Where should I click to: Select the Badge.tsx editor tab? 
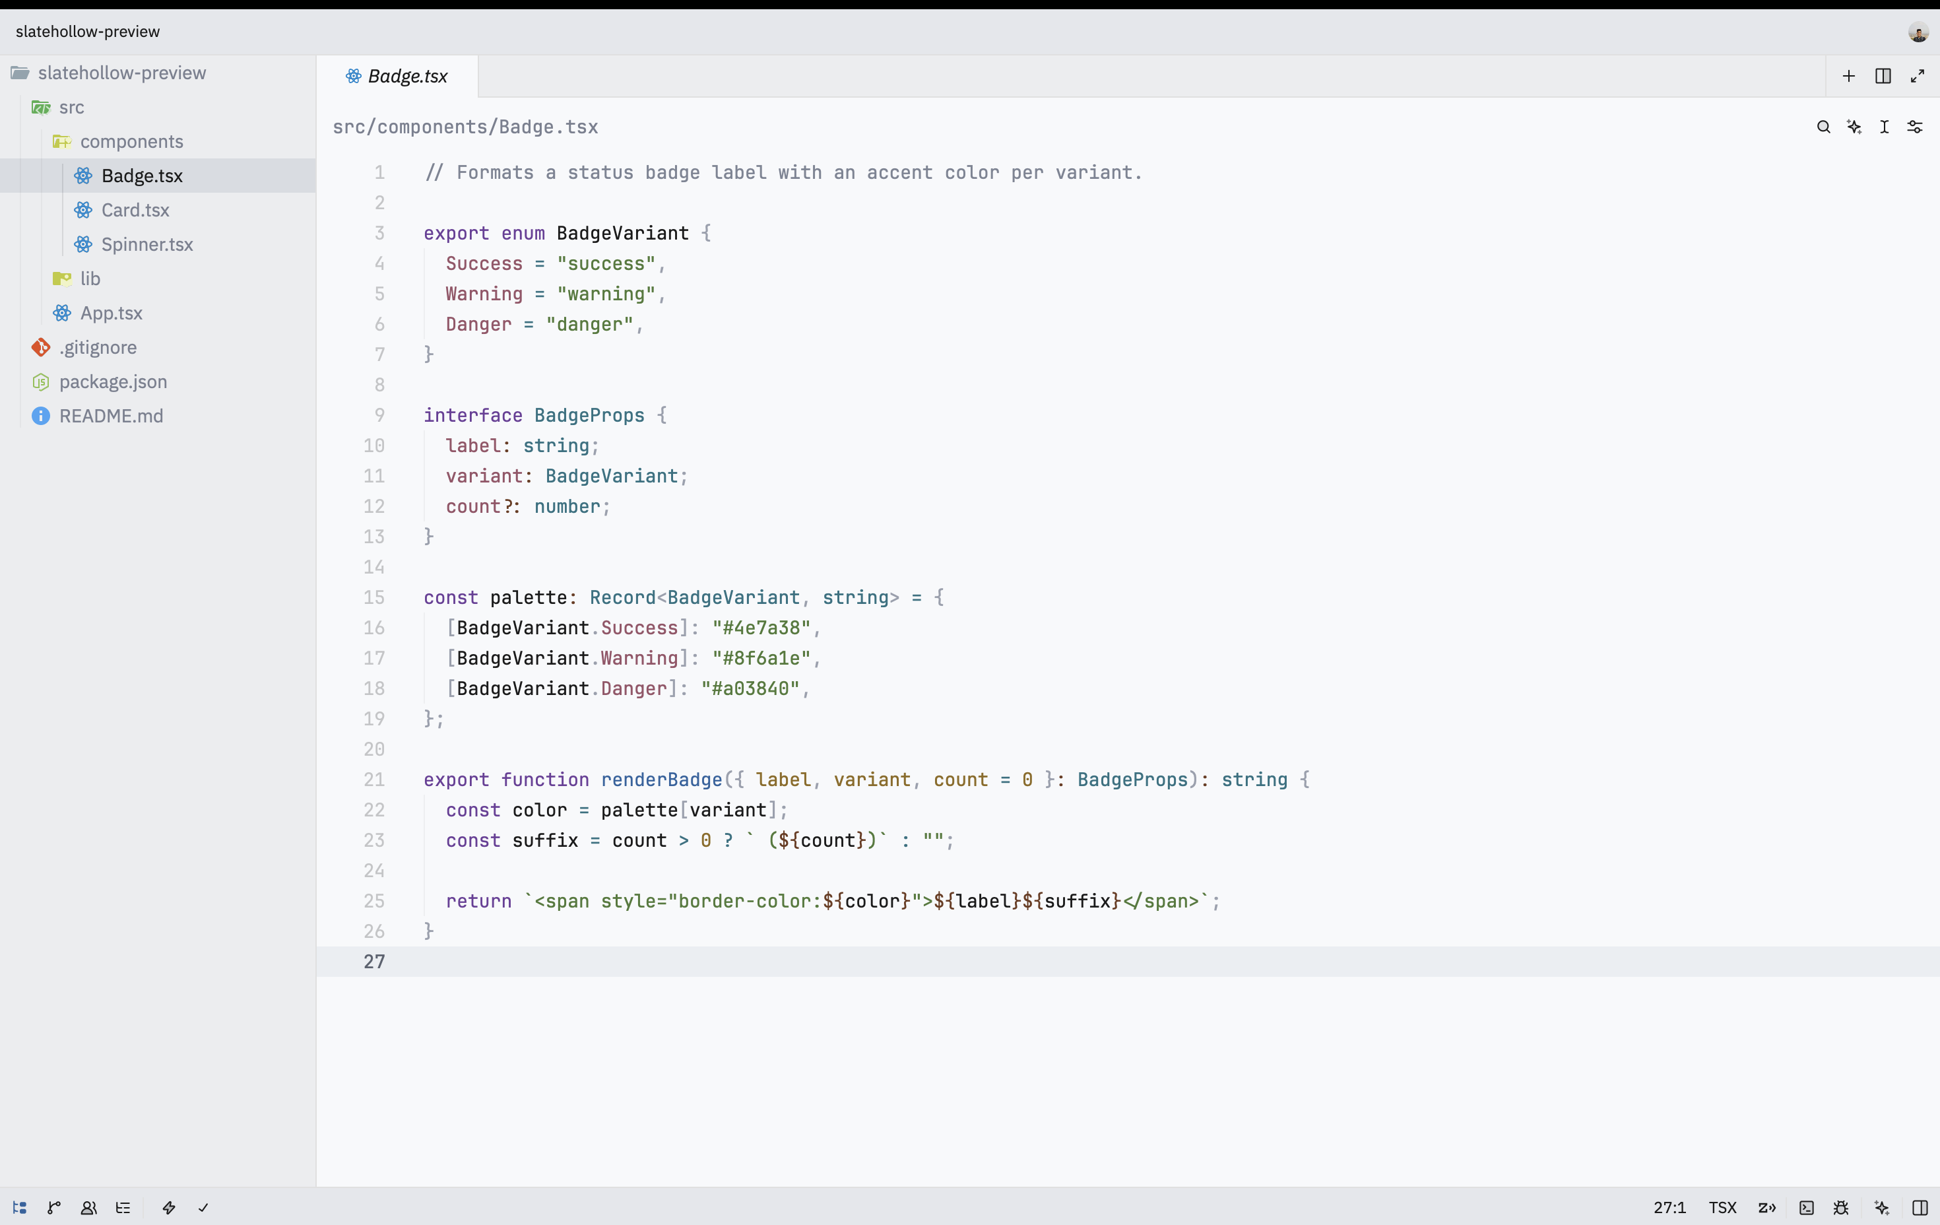point(397,76)
